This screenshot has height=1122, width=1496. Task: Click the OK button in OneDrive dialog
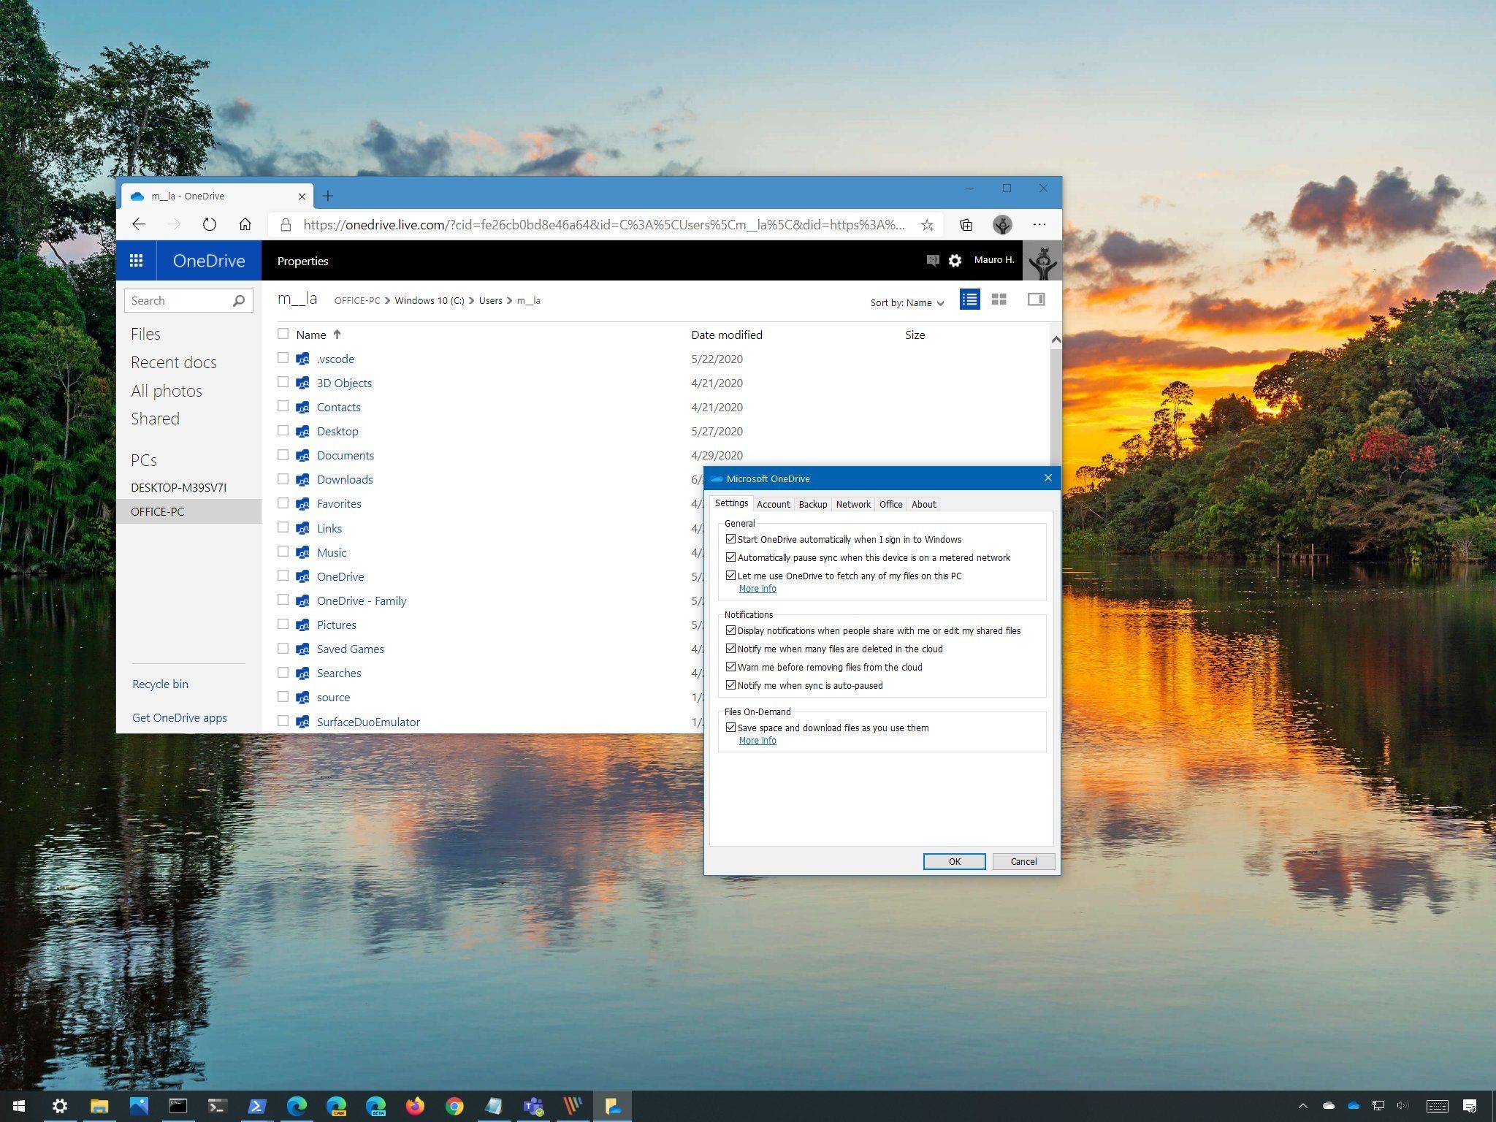(x=954, y=861)
